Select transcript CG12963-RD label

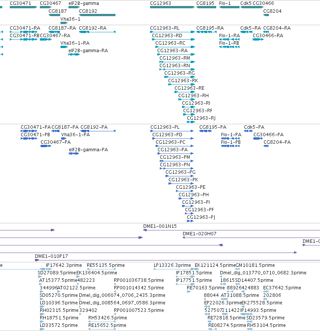pos(167,35)
